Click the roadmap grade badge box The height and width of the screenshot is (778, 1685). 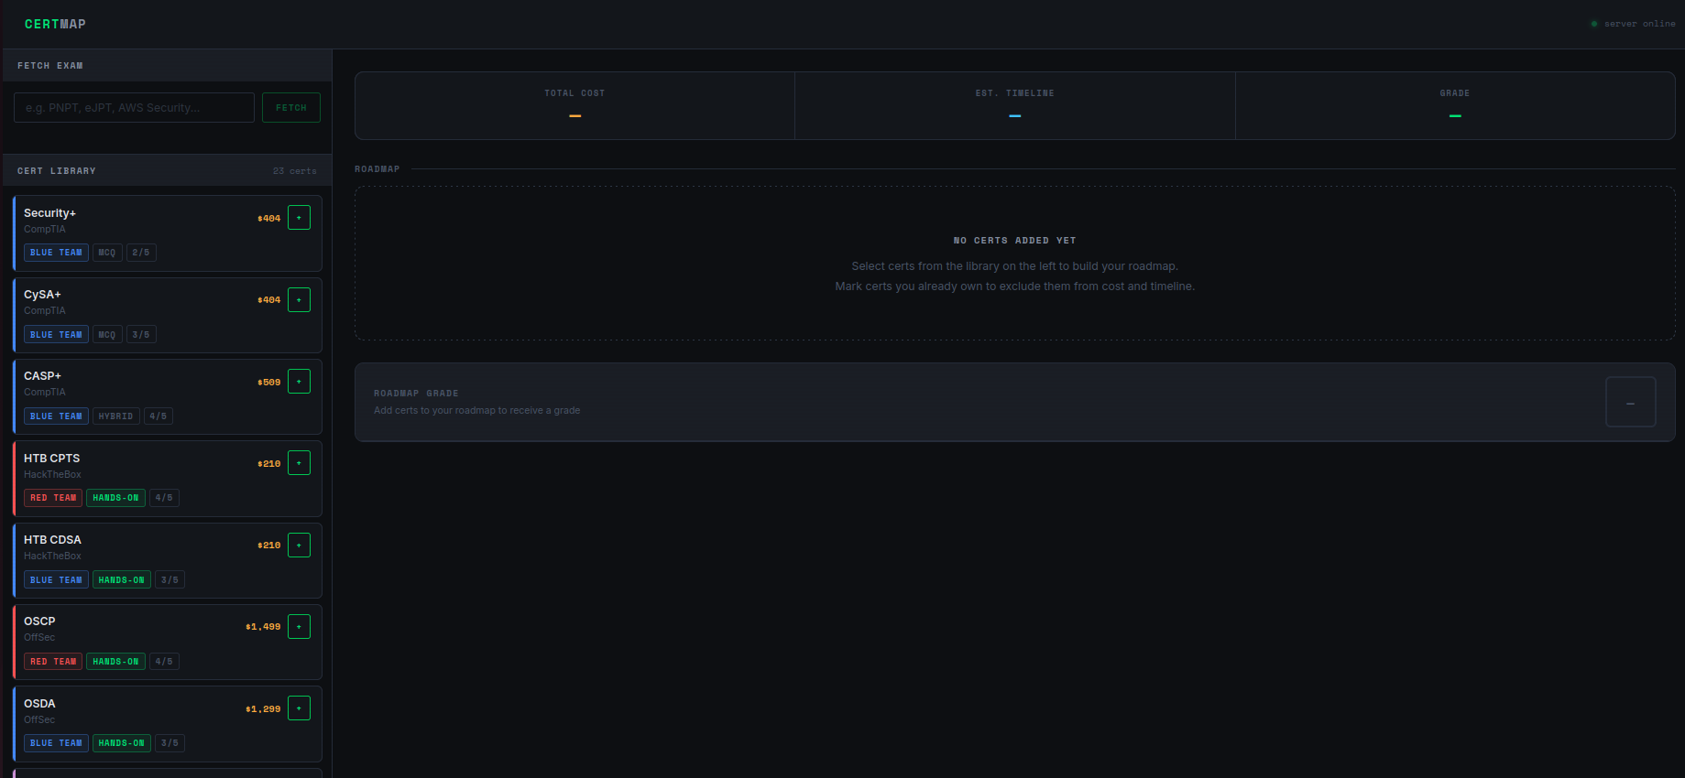[x=1630, y=403]
